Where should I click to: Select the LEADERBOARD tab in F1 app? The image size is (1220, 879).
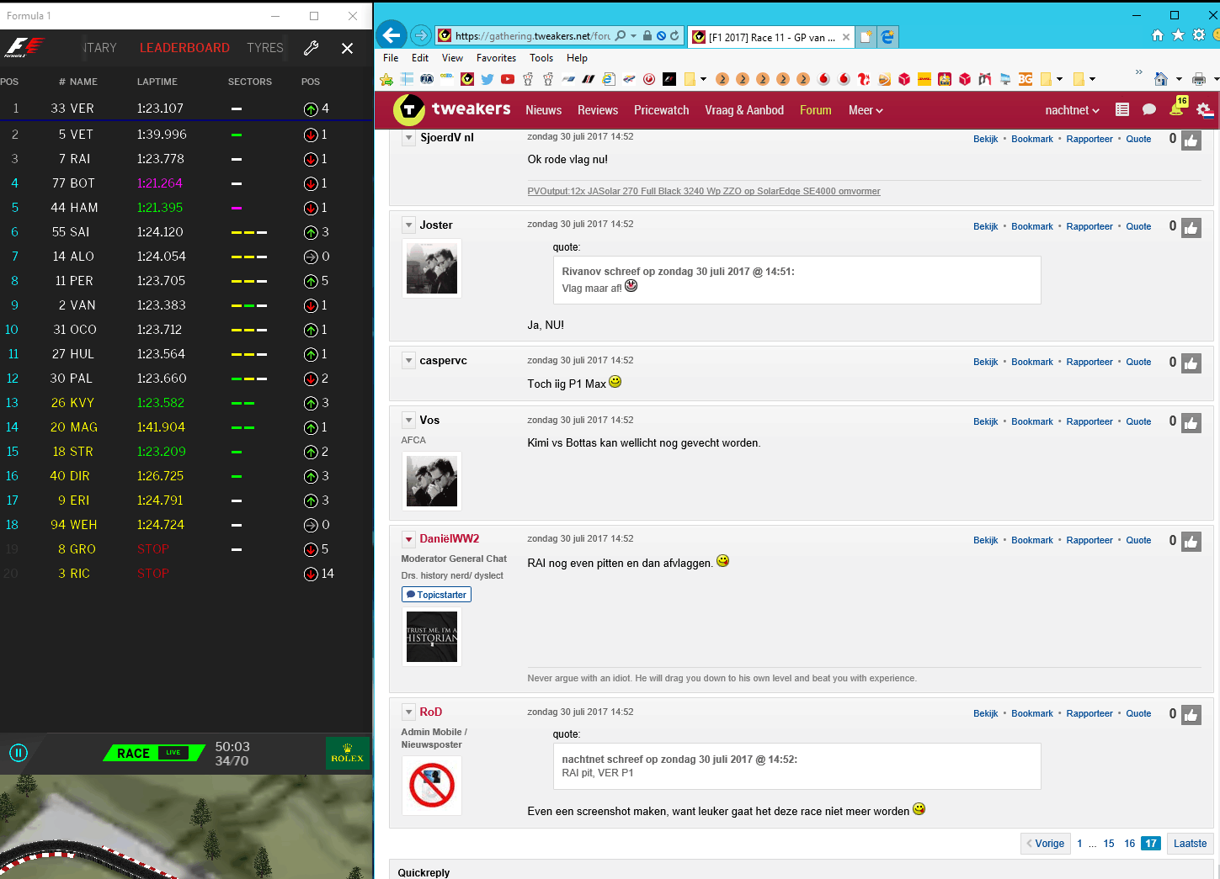184,48
